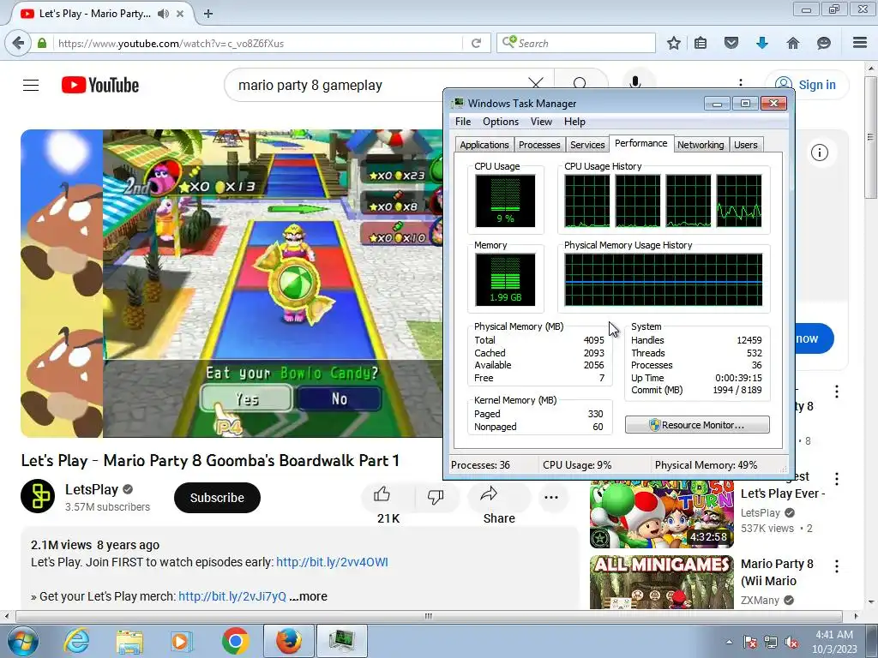The image size is (878, 658).
Task: Open Task Manager Help menu
Action: pos(574,122)
